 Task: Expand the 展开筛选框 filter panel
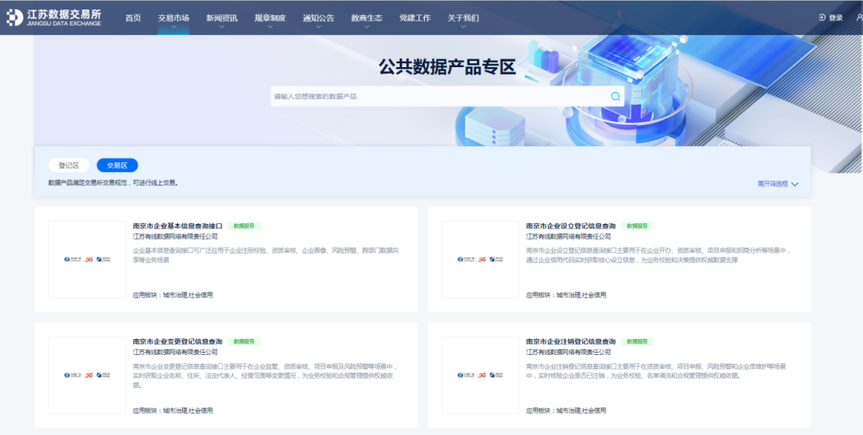click(777, 184)
